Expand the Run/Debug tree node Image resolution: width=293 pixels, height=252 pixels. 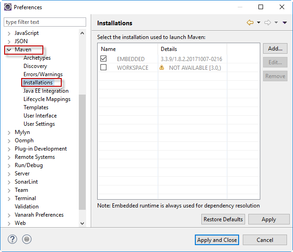click(9, 165)
